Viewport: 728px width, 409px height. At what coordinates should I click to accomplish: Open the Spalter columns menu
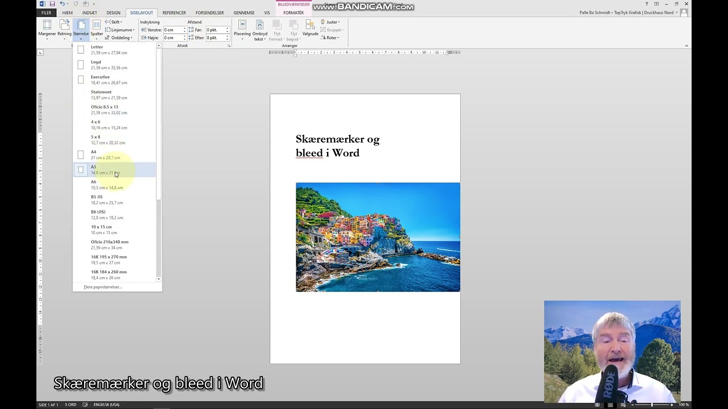tap(97, 29)
